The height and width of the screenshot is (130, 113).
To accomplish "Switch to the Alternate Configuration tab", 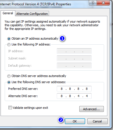I will point(32,14).
